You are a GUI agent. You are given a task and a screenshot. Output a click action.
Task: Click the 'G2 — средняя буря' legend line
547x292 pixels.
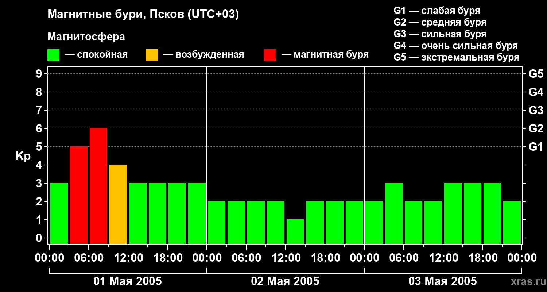pos(440,22)
